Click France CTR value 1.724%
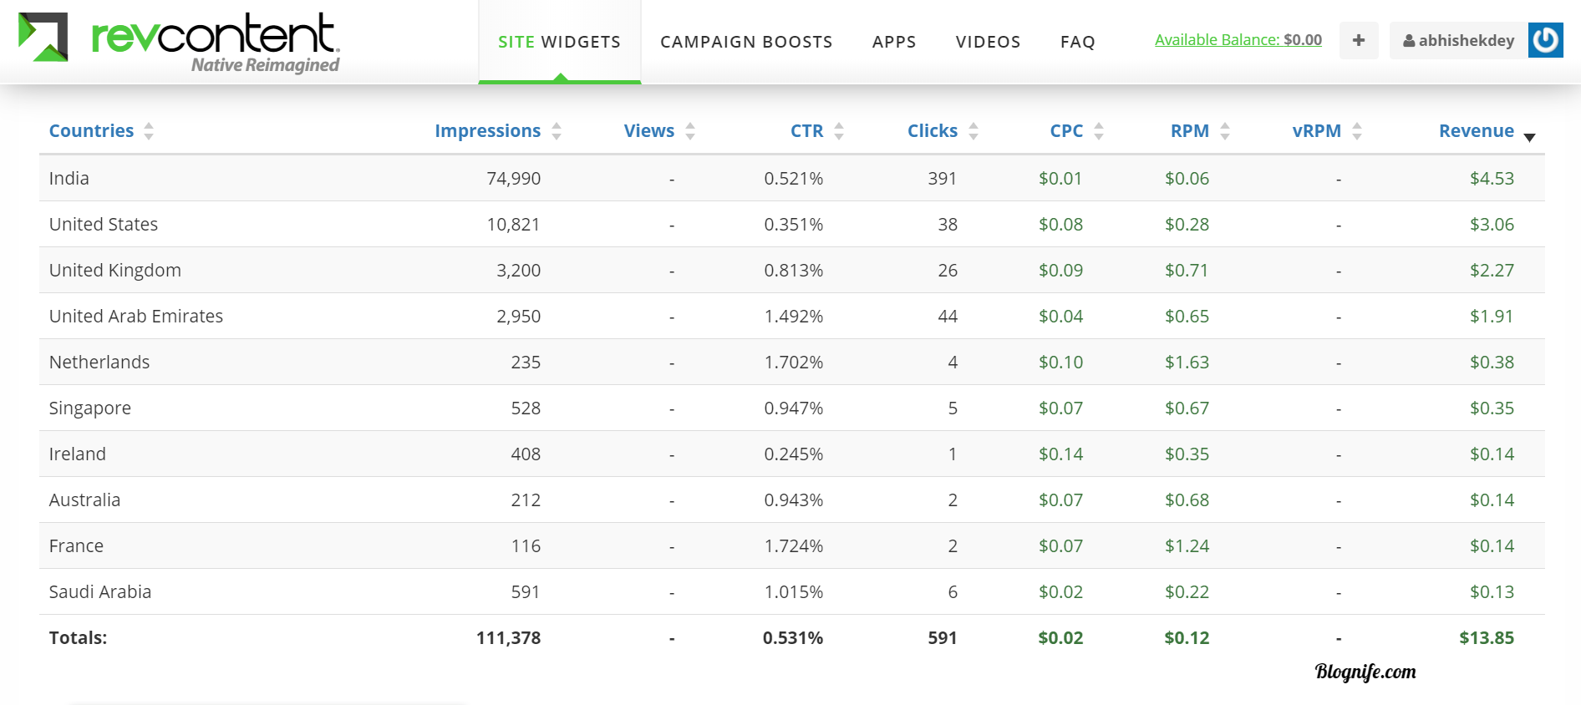 (x=794, y=545)
